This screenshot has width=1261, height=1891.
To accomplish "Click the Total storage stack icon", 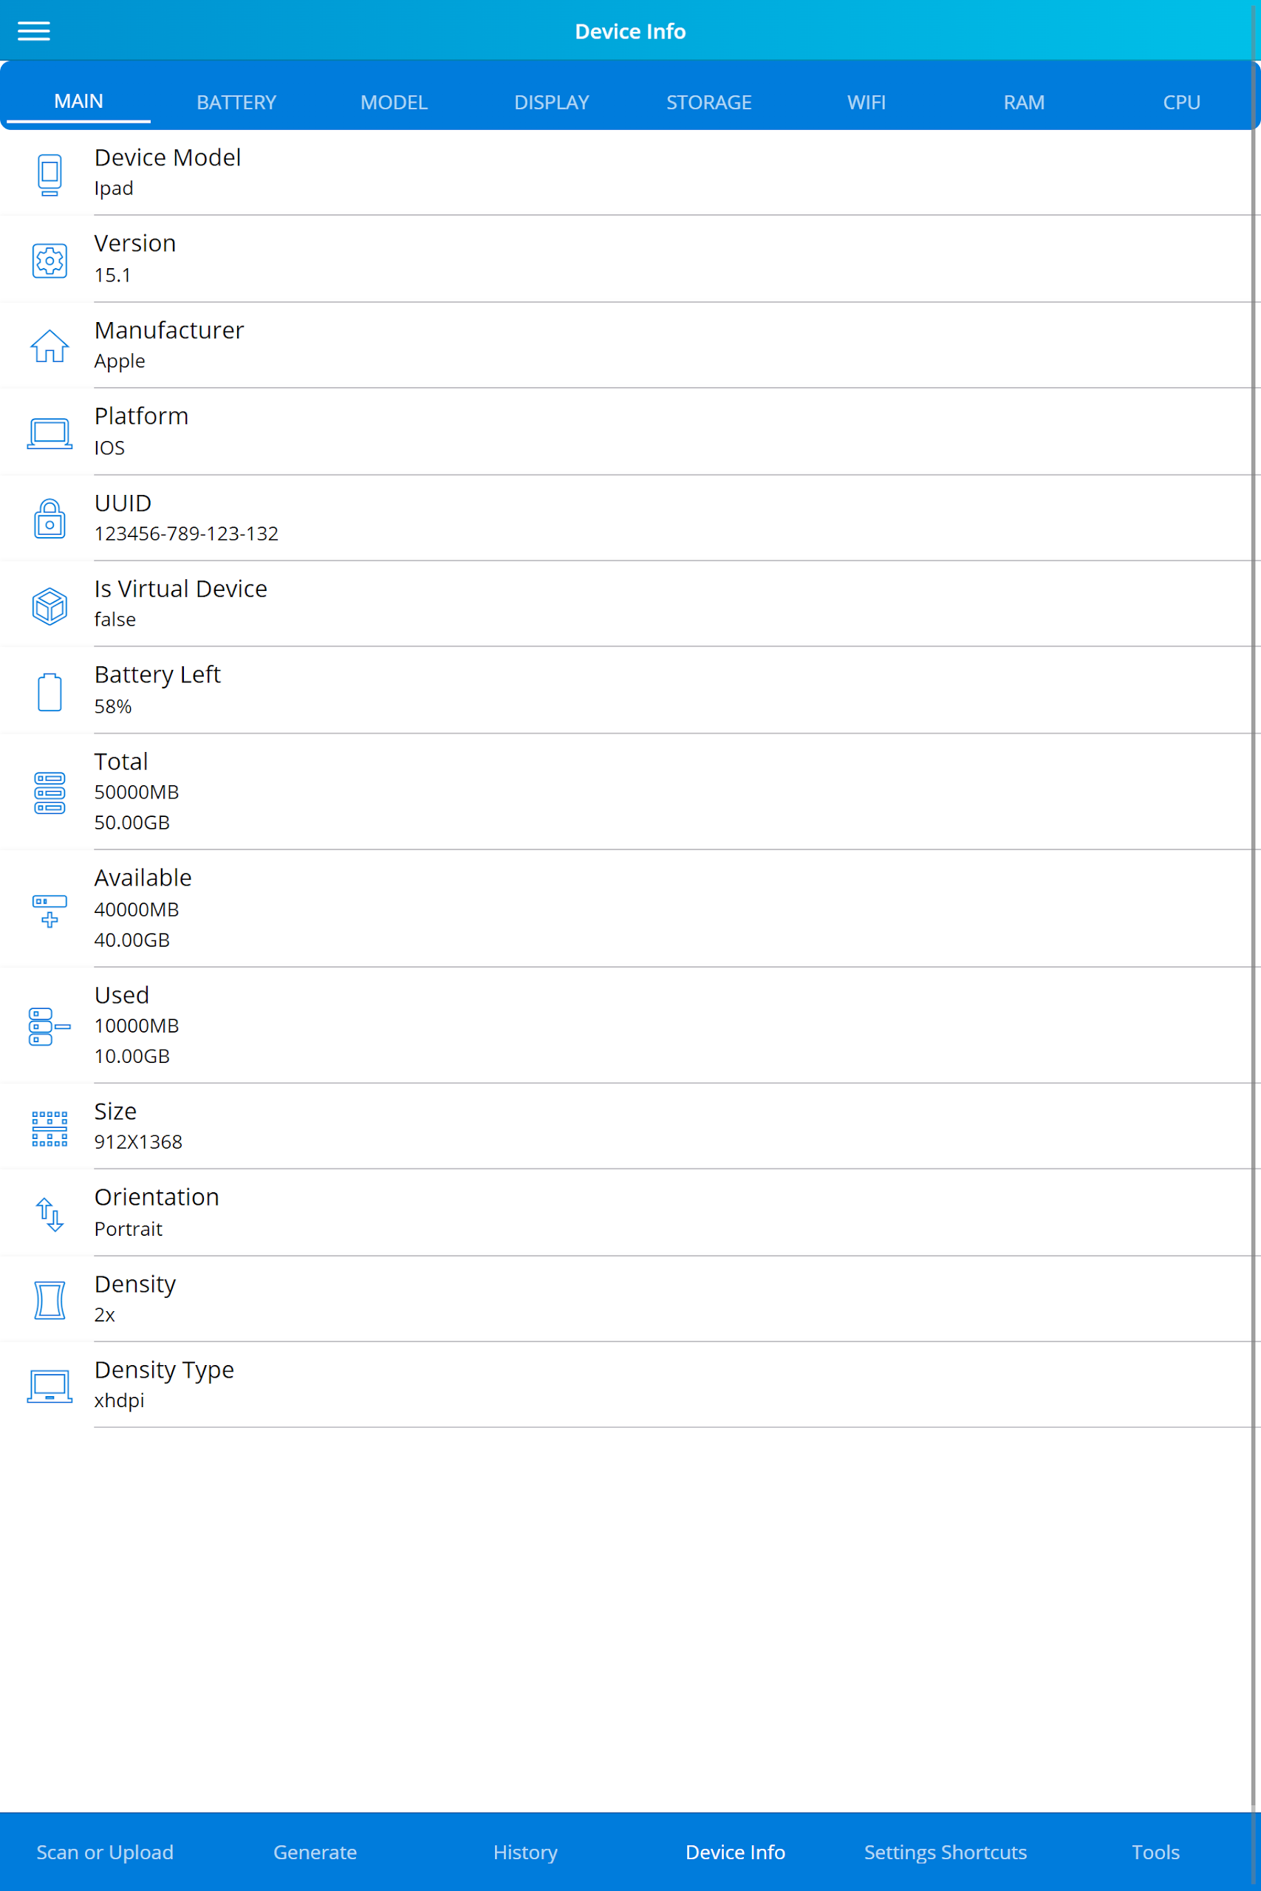I will 49,793.
